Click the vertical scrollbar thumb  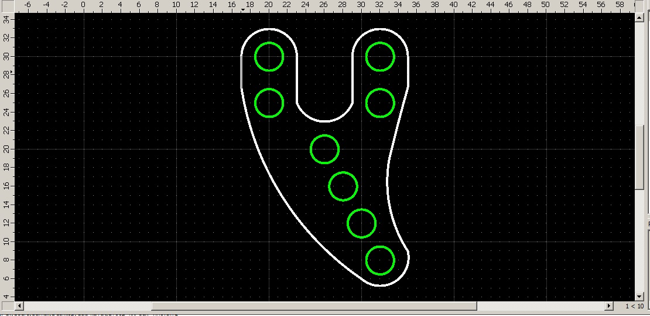coord(639,157)
